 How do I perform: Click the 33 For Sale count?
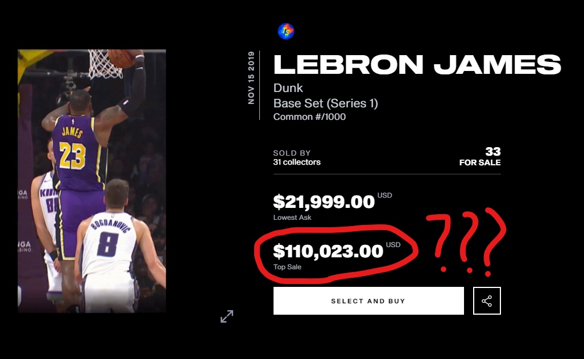pyautogui.click(x=480, y=157)
